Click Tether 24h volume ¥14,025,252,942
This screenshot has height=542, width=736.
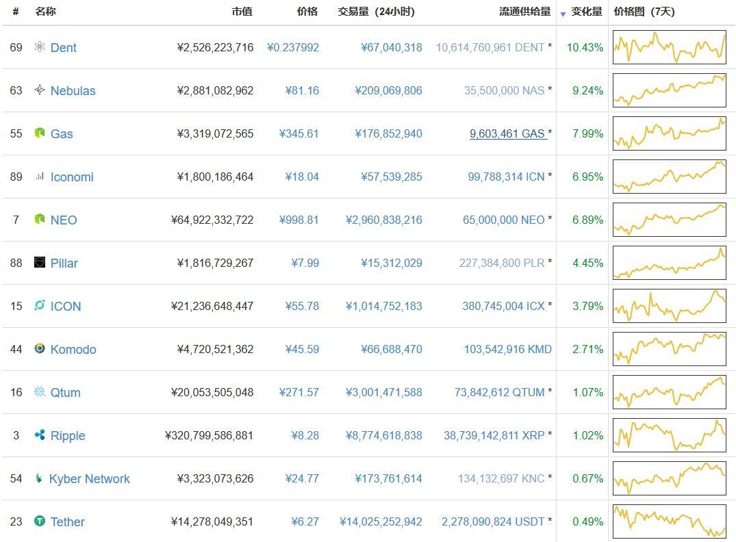click(x=381, y=522)
